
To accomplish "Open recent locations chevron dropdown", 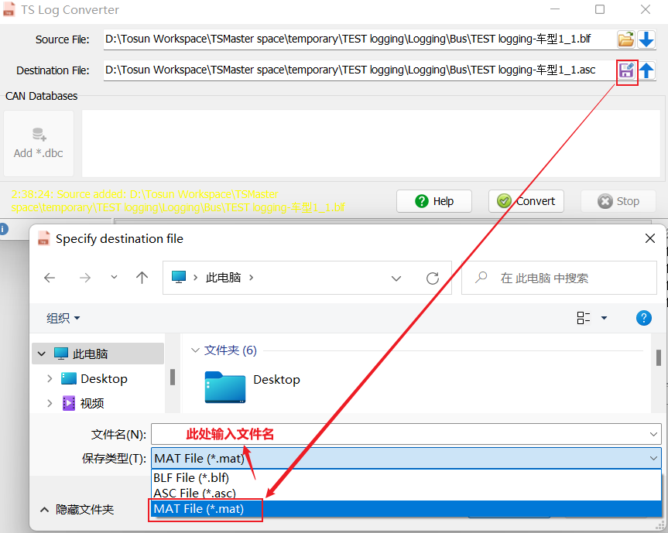I will pos(114,278).
